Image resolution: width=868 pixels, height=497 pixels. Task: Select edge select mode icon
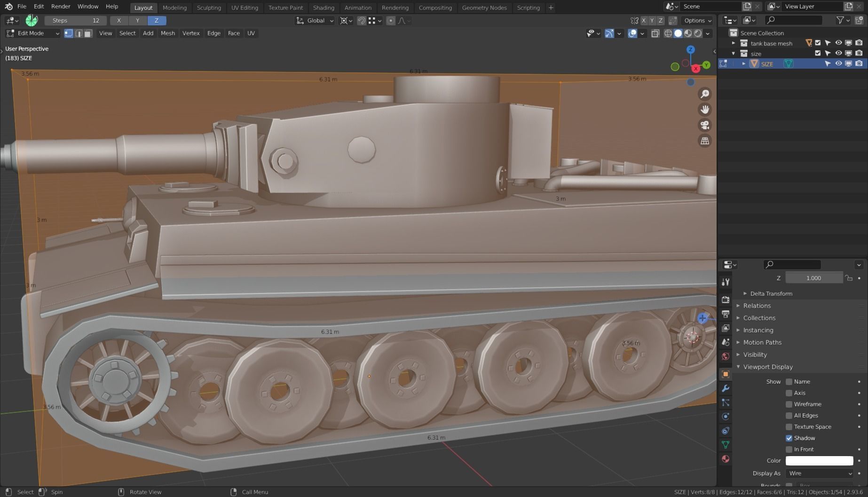click(79, 33)
